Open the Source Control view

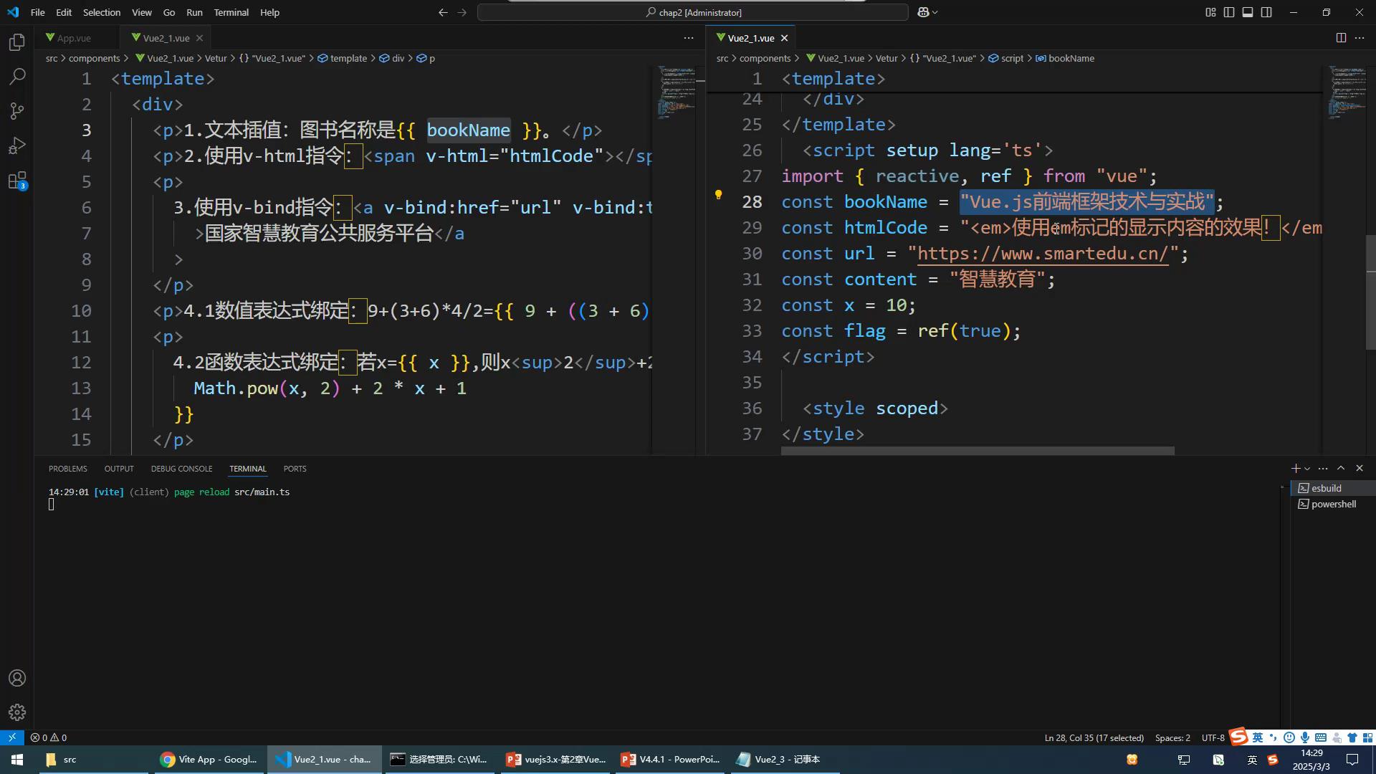[17, 110]
